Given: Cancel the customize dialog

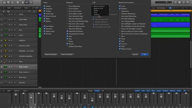Looking at the screenshot, I should tap(135, 54).
